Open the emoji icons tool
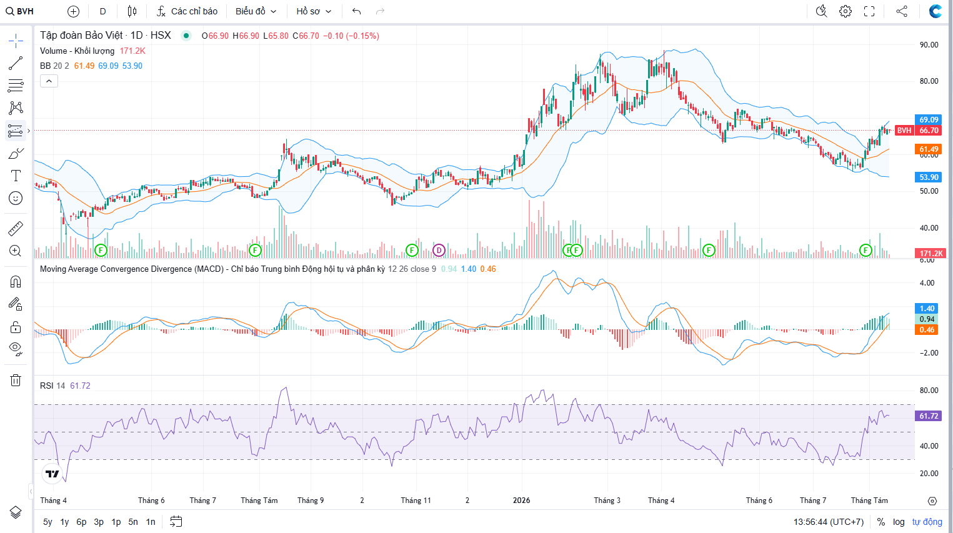The height and width of the screenshot is (533, 953). (x=16, y=198)
